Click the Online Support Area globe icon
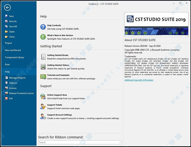 (43, 97)
